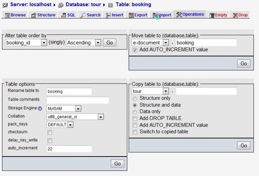Open the Server: localhost breadcrumb link
The height and width of the screenshot is (176, 259).
[x=31, y=4]
